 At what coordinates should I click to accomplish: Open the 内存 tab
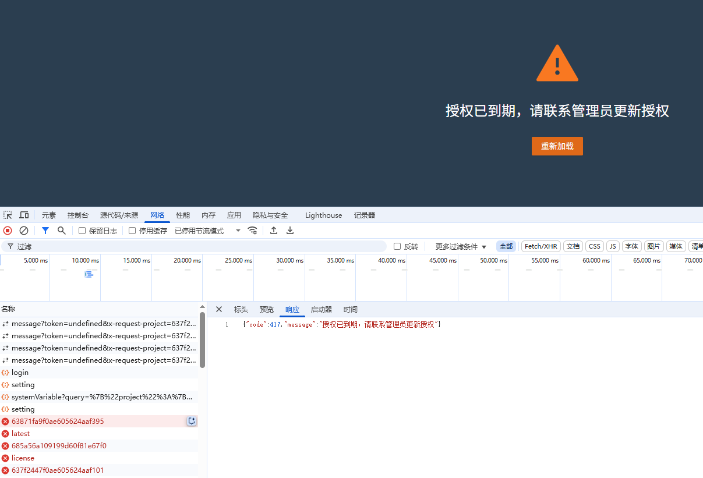point(209,215)
